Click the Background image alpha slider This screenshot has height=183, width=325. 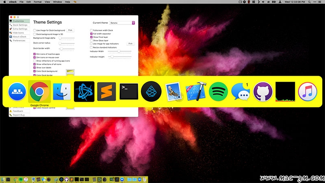click(66, 38)
